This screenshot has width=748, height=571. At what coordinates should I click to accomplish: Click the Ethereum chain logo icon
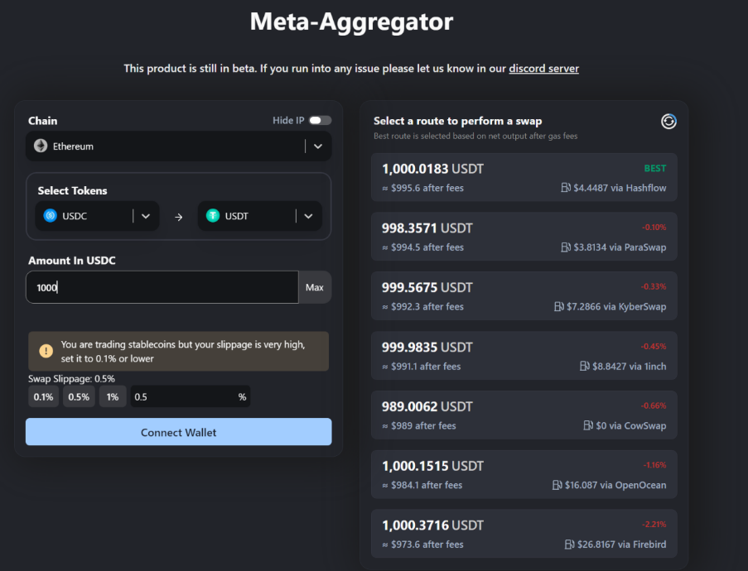pyautogui.click(x=41, y=146)
